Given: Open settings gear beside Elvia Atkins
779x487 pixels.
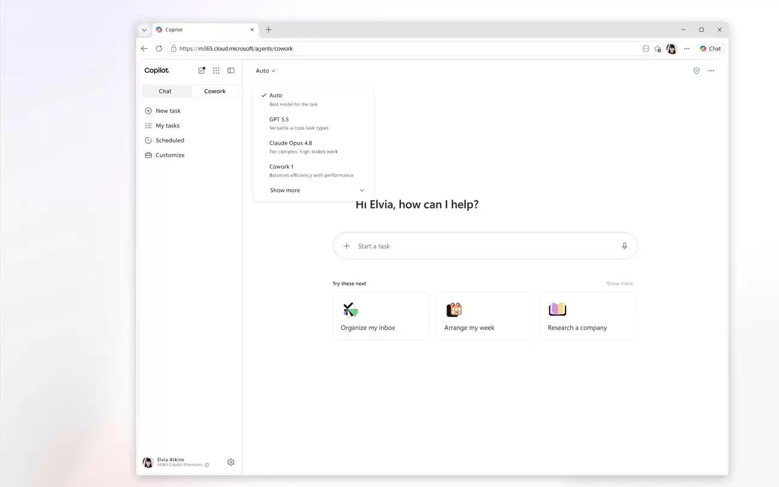Looking at the screenshot, I should pyautogui.click(x=231, y=462).
